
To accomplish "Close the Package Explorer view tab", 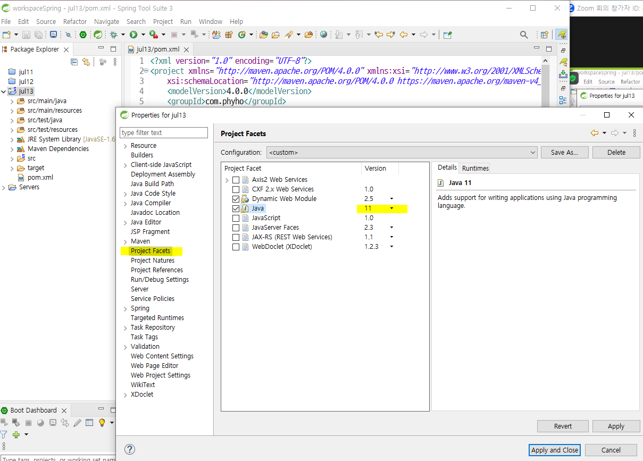I will 65,49.
